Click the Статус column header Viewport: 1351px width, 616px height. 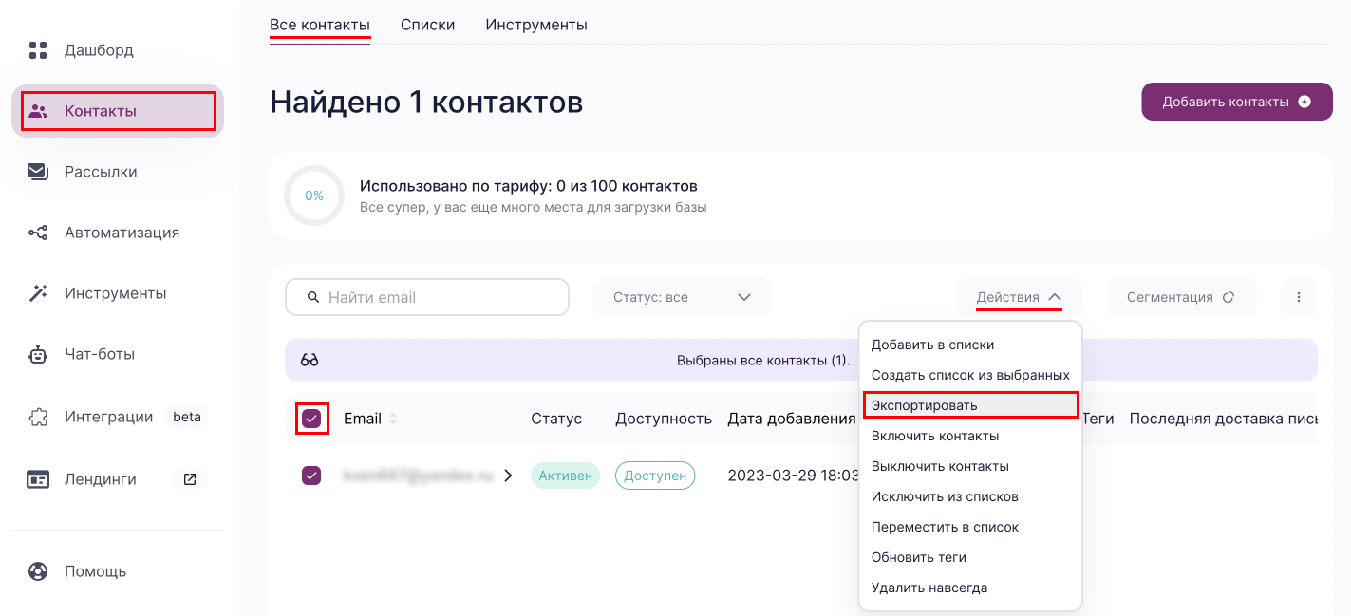[556, 419]
